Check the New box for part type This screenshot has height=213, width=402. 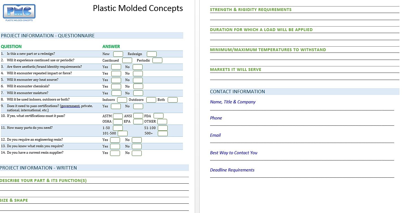pos(118,54)
